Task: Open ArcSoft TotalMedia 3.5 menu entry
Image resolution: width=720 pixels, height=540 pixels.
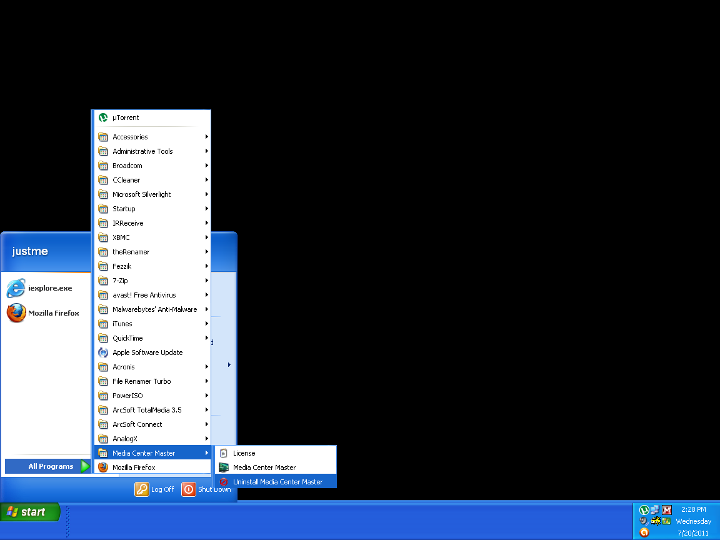Action: [x=152, y=410]
